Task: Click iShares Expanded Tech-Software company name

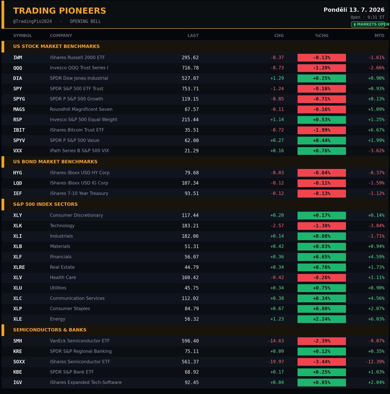Action: click(x=86, y=383)
